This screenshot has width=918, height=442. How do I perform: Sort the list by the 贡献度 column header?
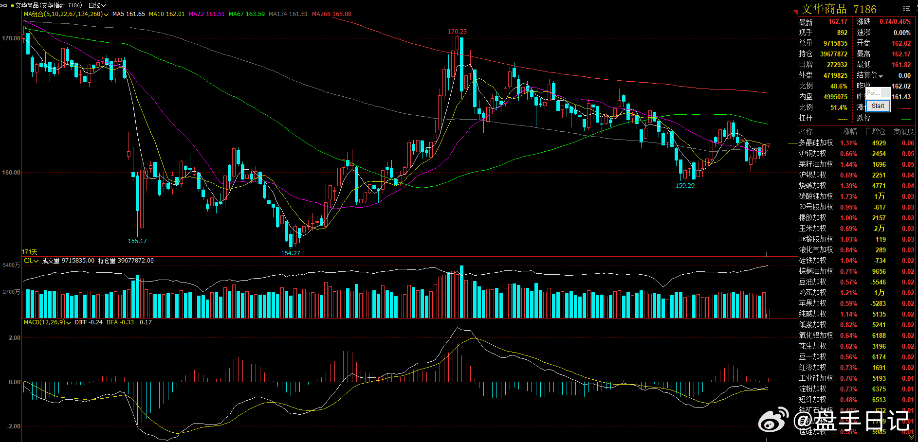click(903, 132)
